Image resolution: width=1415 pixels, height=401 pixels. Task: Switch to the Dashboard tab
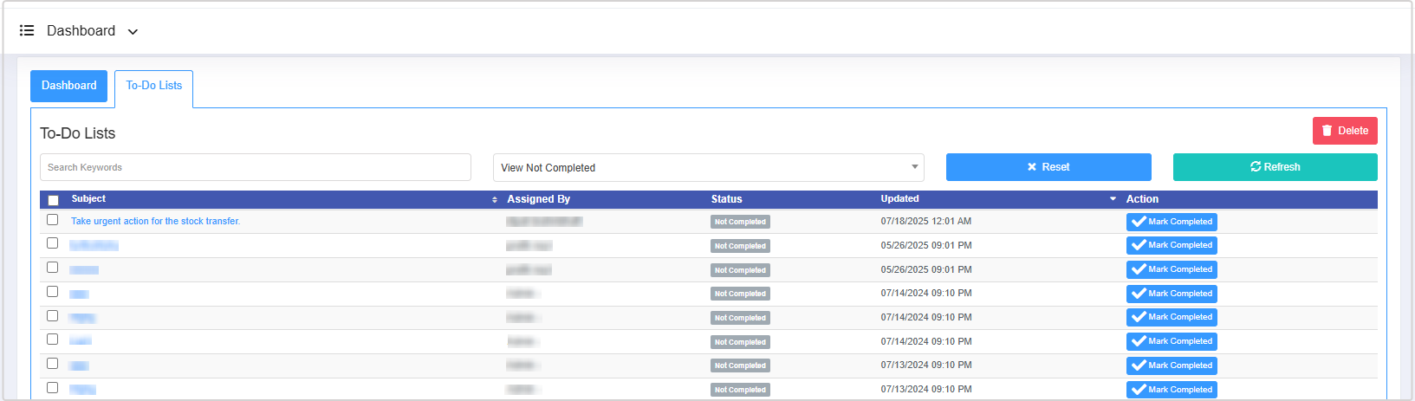tap(68, 86)
